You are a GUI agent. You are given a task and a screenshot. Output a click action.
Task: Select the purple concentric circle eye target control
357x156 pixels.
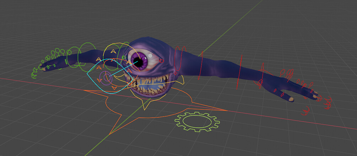click(x=106, y=78)
